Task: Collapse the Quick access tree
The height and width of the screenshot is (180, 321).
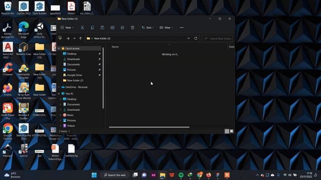Action: [x=59, y=48]
